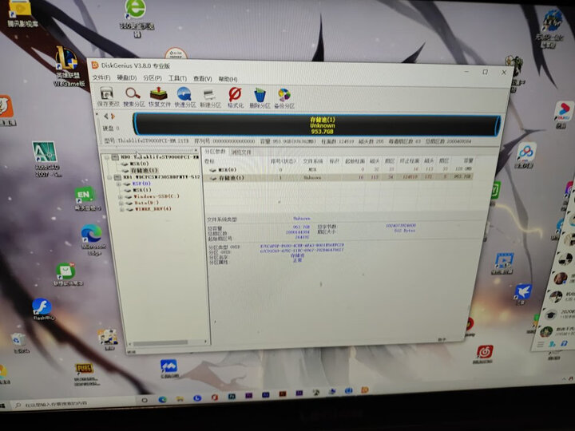Select HD1 disk in the tree
575x431 pixels.
click(157, 177)
